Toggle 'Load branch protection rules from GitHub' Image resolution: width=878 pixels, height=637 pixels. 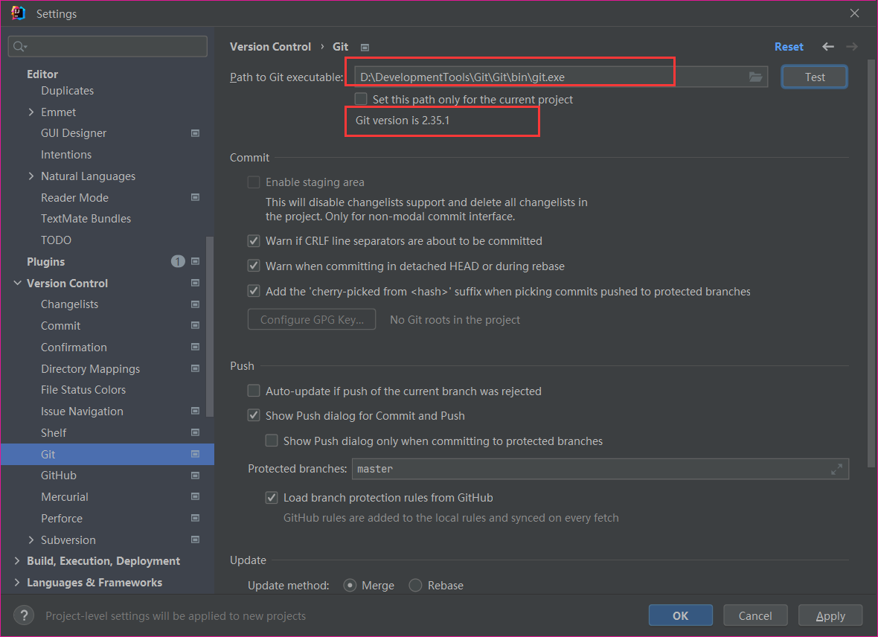pos(272,498)
